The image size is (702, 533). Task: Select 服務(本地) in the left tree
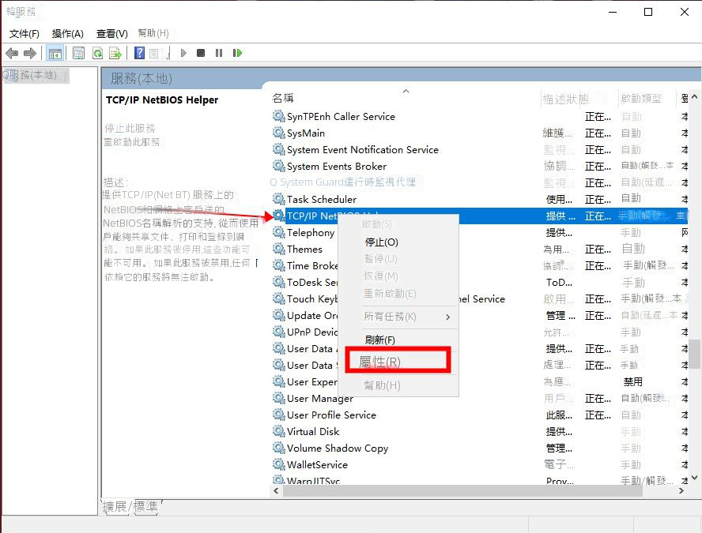pyautogui.click(x=35, y=75)
